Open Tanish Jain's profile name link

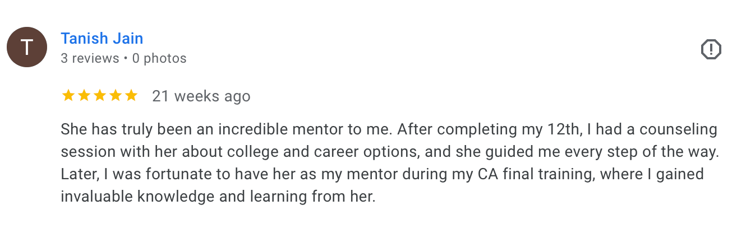102,39
